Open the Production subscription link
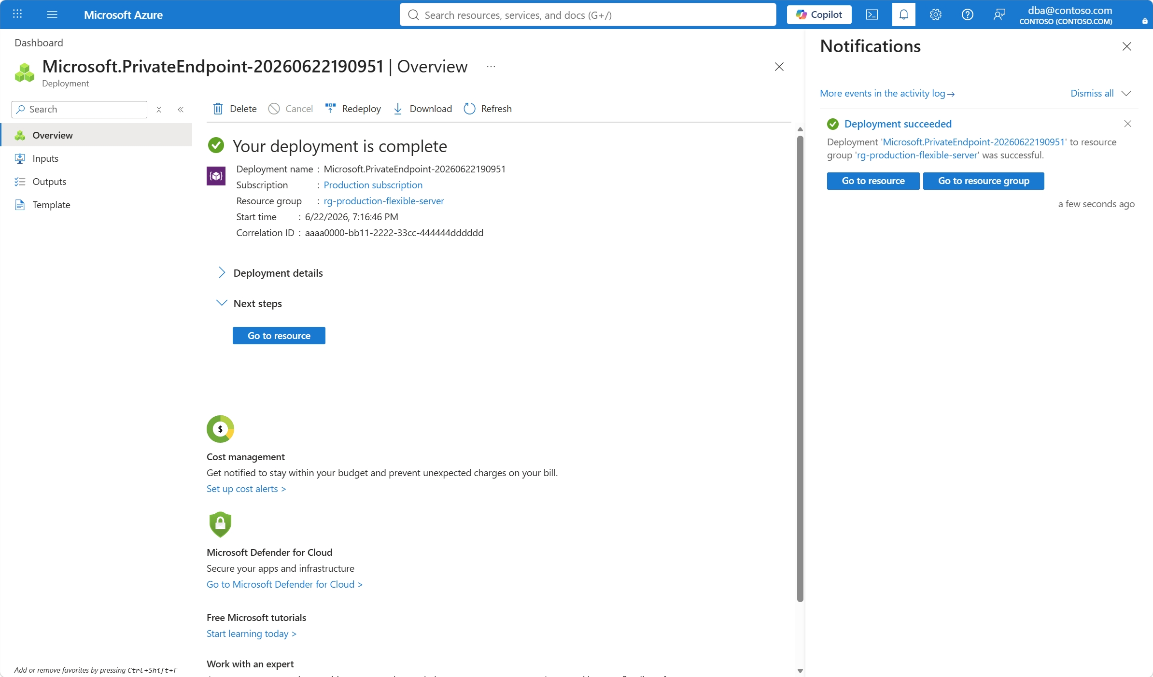The height and width of the screenshot is (677, 1153). coord(373,185)
